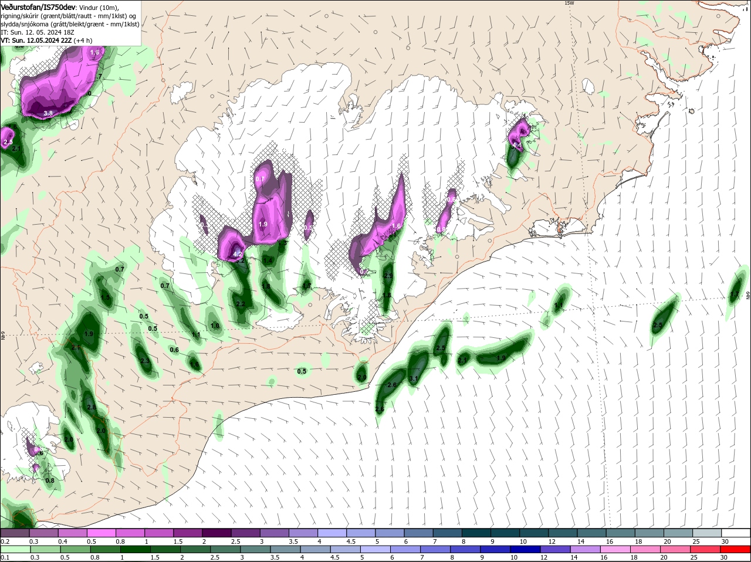Click the palest green rain swatch starting at 0.1
Image resolution: width=751 pixels, height=562 pixels.
click(x=15, y=550)
